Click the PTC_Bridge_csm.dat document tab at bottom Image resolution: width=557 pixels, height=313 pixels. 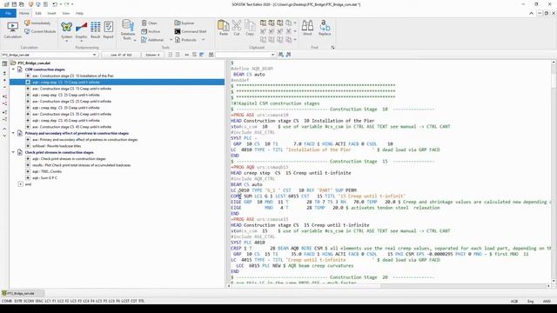22,294
